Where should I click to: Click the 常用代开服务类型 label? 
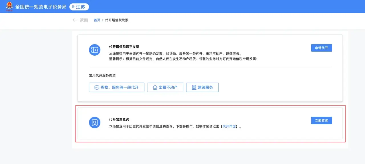coord(102,76)
